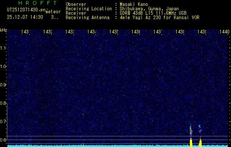Viewport: 231px width, 147px height.
Task: Click the 1440 time axis marker
Action: 224,32
